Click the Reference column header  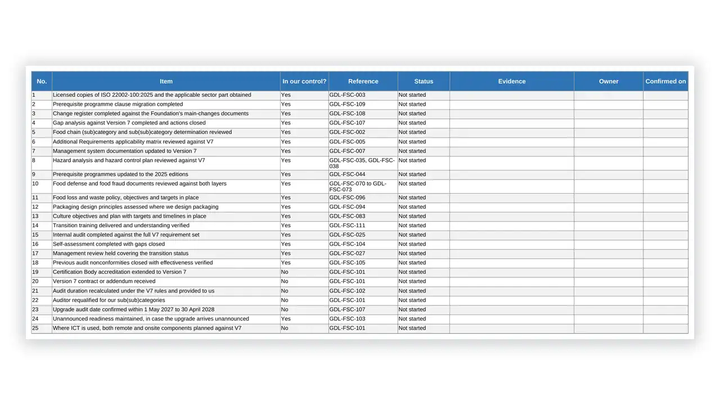pos(363,81)
